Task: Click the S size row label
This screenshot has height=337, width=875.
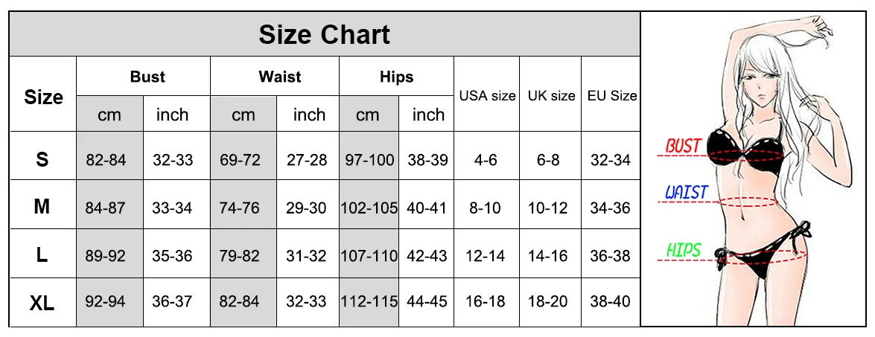Action: (42, 159)
